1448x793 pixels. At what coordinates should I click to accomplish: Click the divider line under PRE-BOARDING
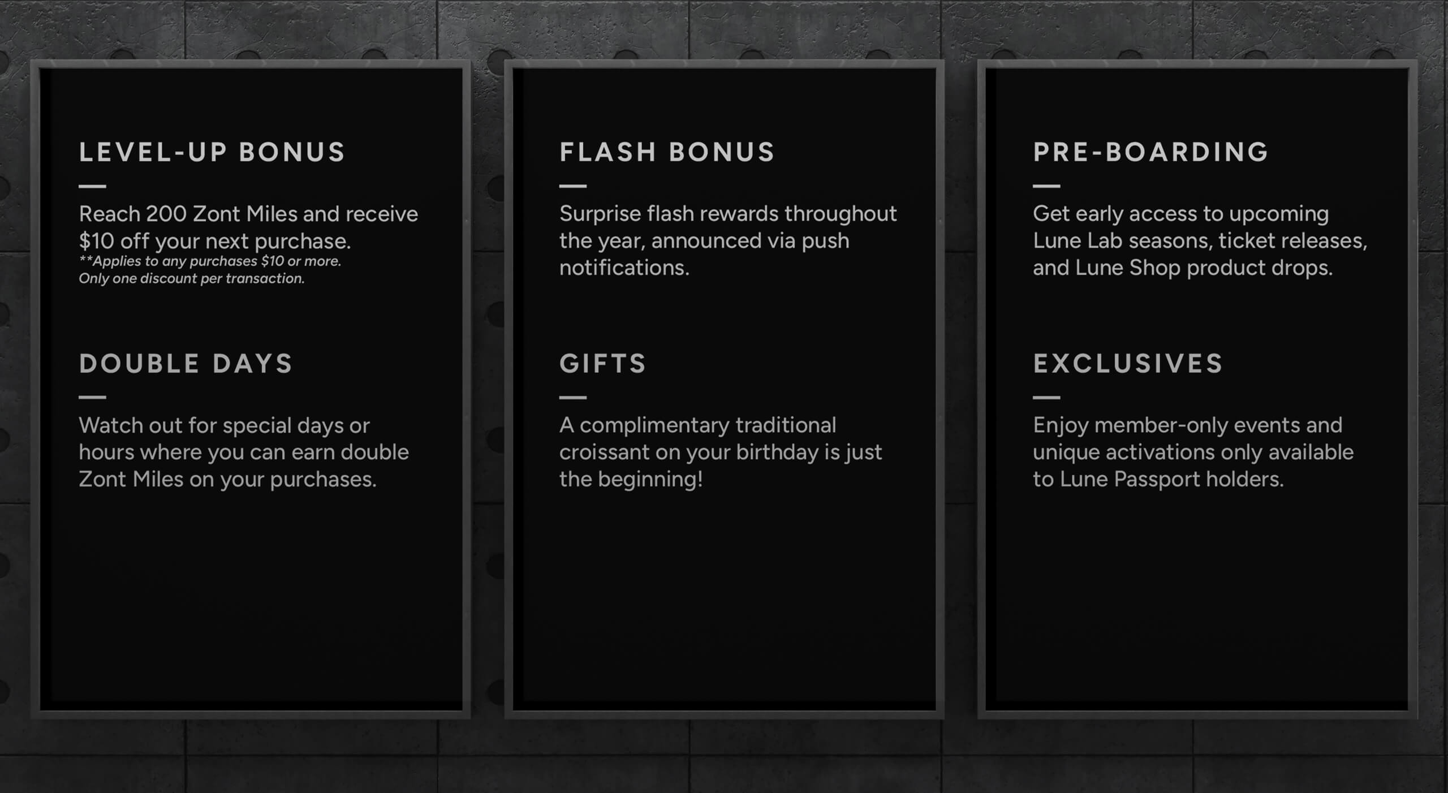coord(1046,186)
